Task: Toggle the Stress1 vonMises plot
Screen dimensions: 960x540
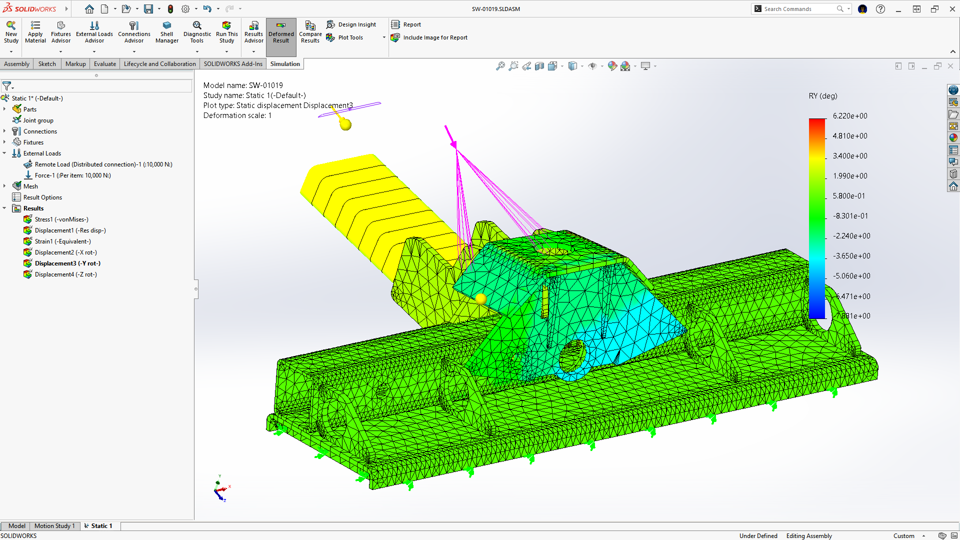Action: point(61,219)
